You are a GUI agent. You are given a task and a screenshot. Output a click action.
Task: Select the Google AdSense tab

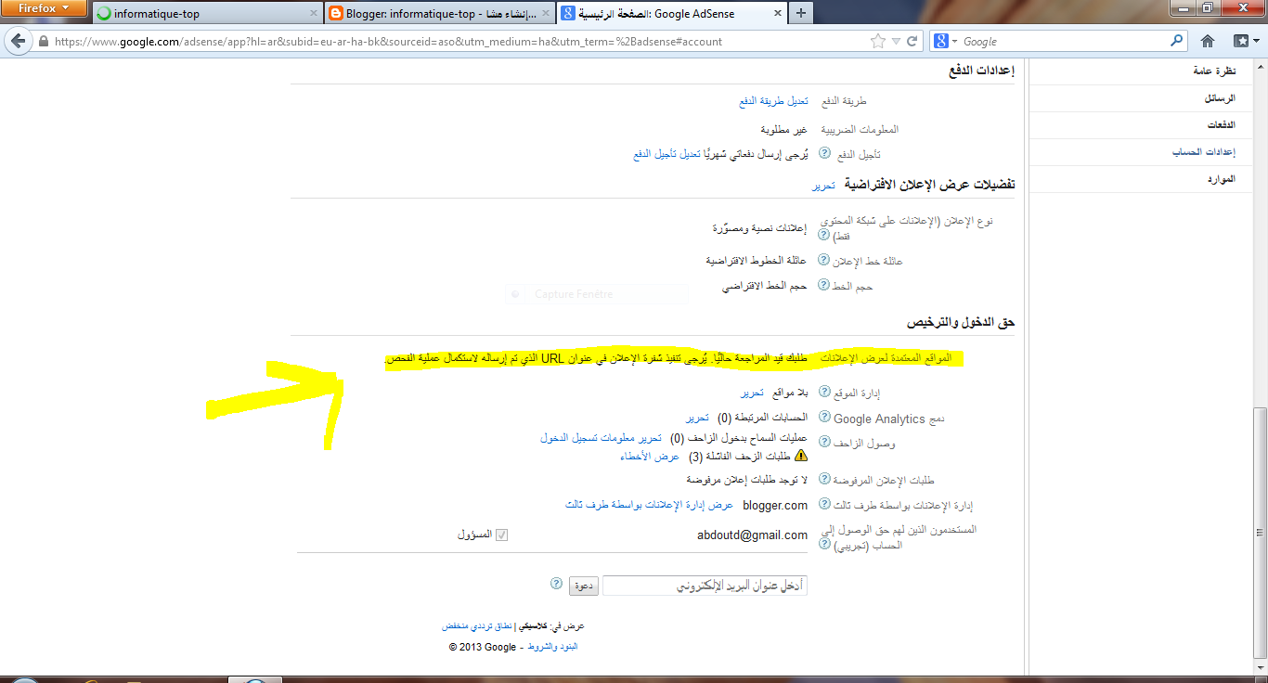pos(673,14)
